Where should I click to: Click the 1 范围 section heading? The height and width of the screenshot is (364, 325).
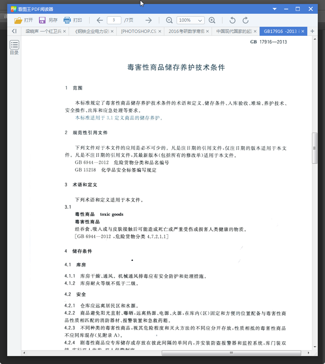(74, 88)
